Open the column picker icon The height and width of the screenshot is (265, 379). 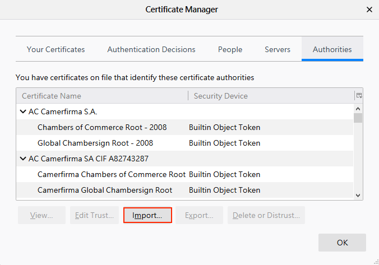tap(359, 96)
